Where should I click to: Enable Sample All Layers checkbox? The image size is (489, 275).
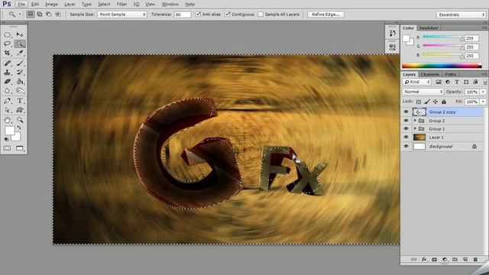pos(261,15)
